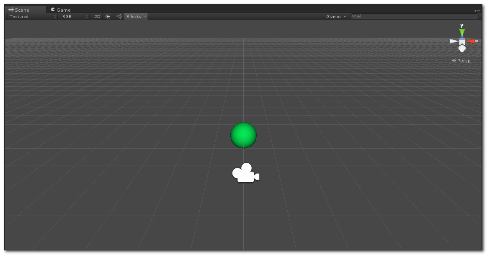487x255 pixels.
Task: Click the white left axis cone
Action: [454, 41]
